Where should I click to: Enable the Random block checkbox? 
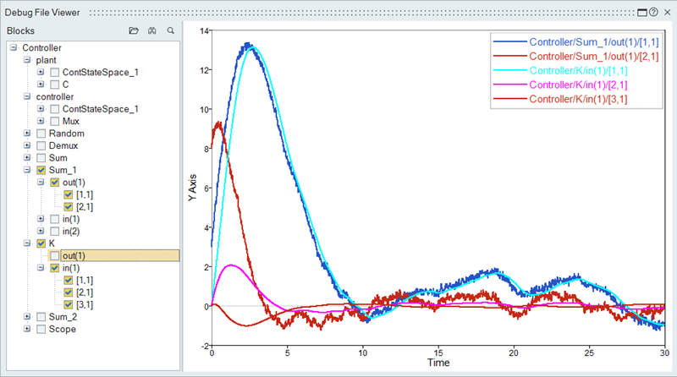(x=41, y=134)
